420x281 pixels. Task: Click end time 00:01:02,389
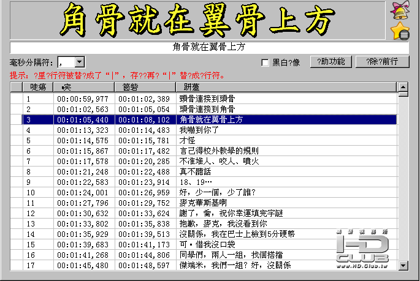click(x=144, y=99)
